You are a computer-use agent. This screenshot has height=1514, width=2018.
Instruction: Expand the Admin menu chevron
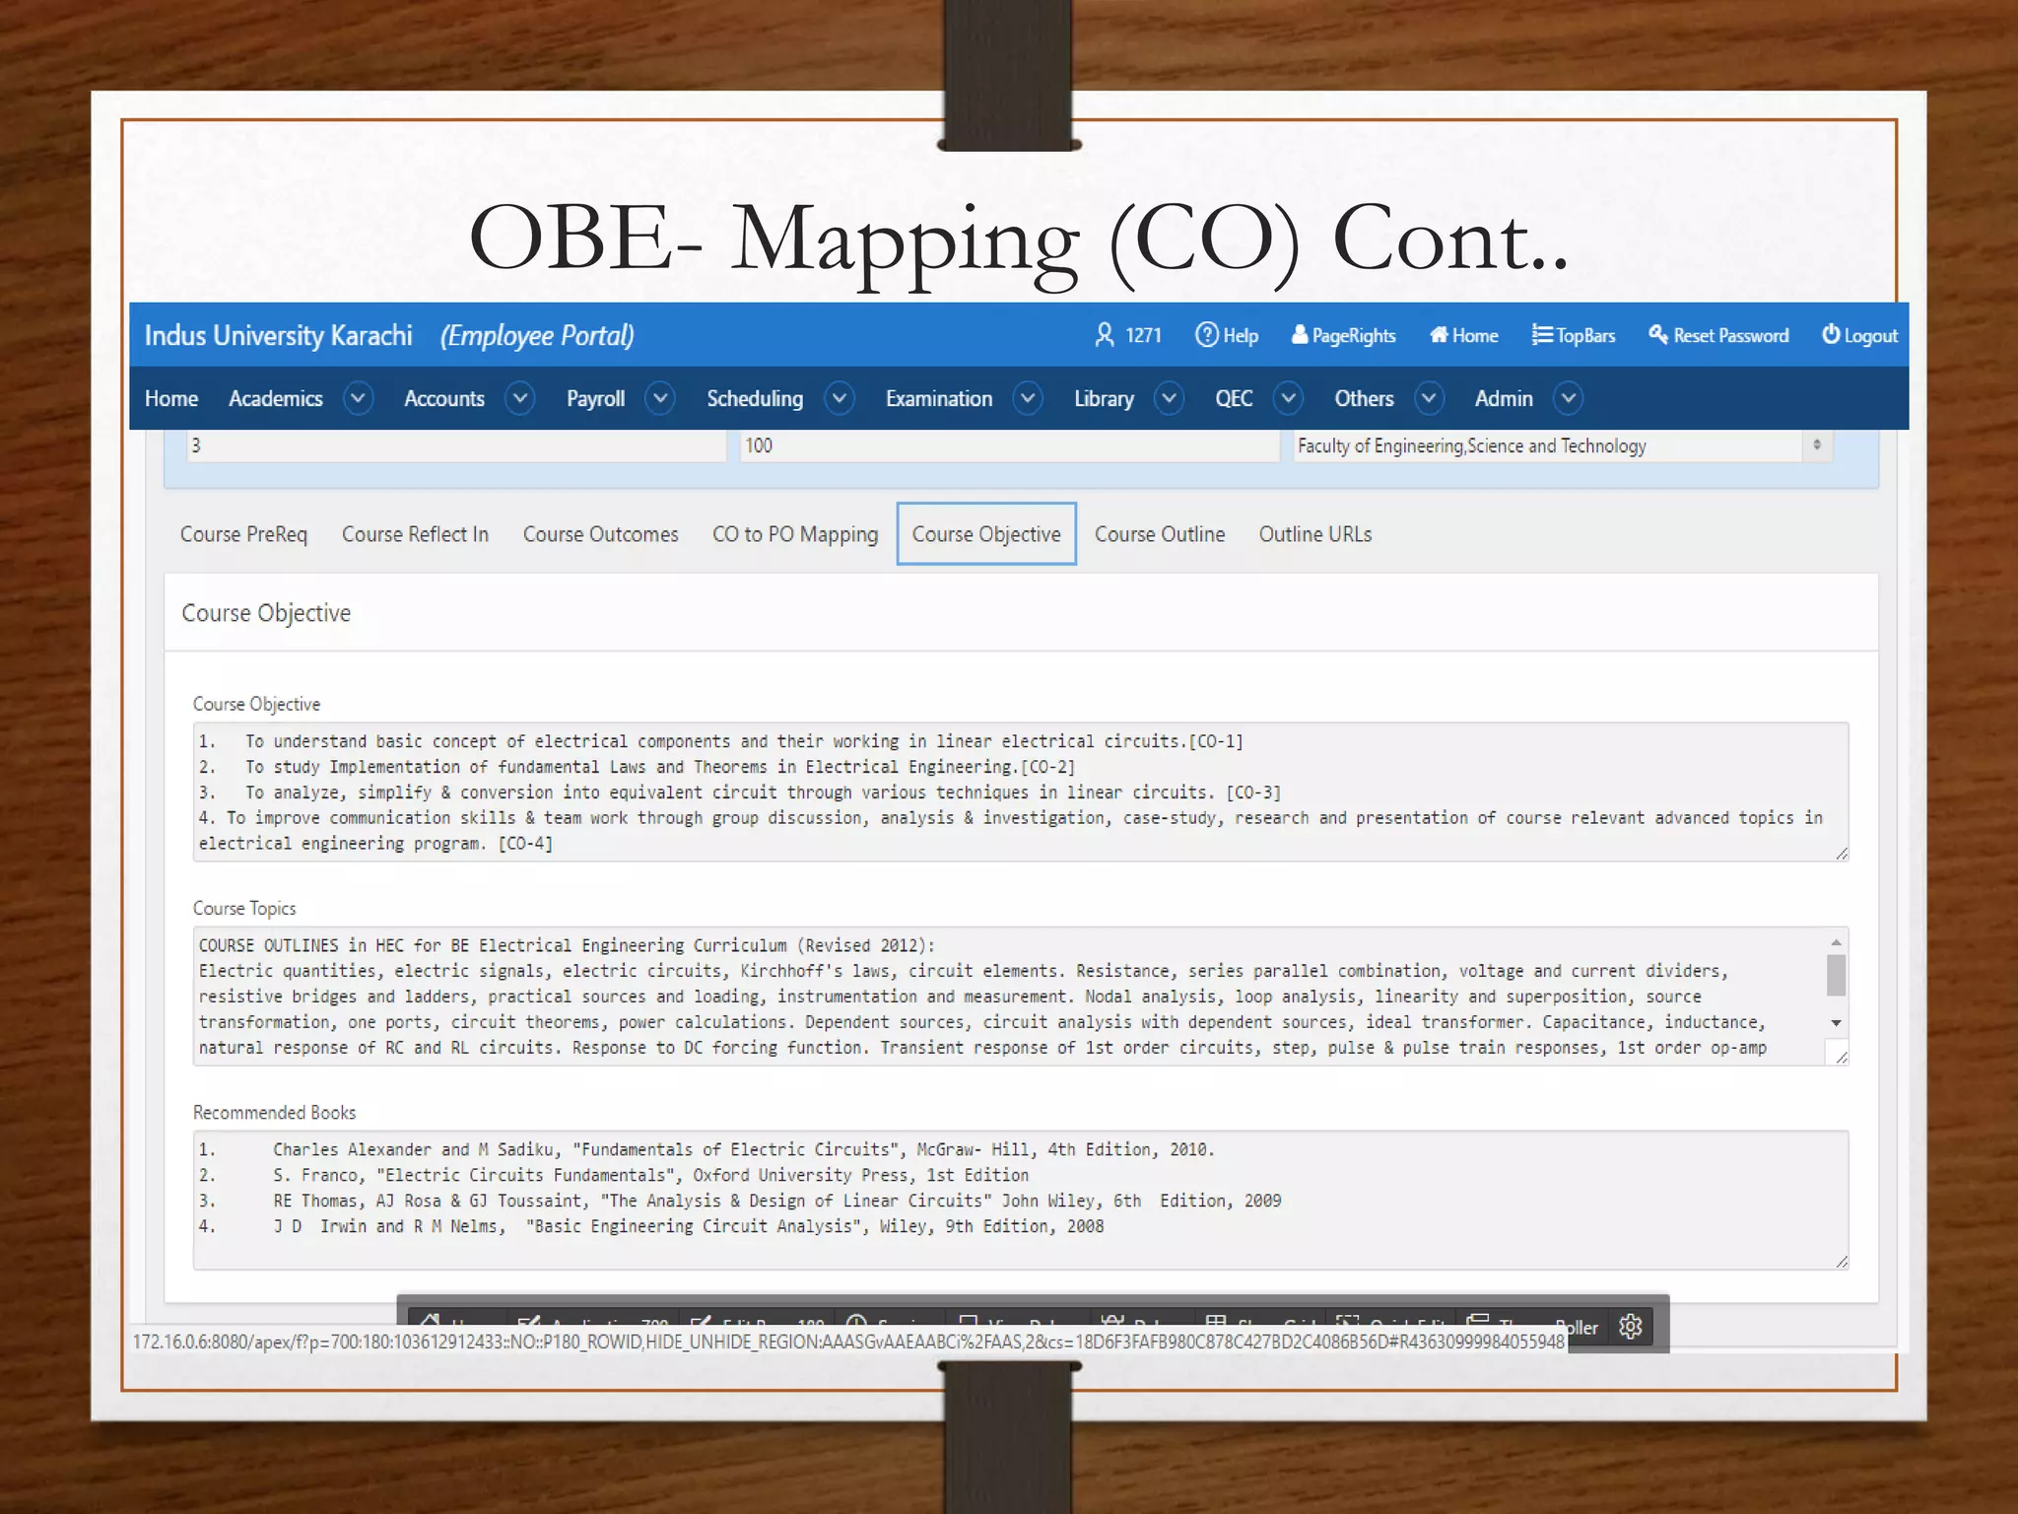1569,398
